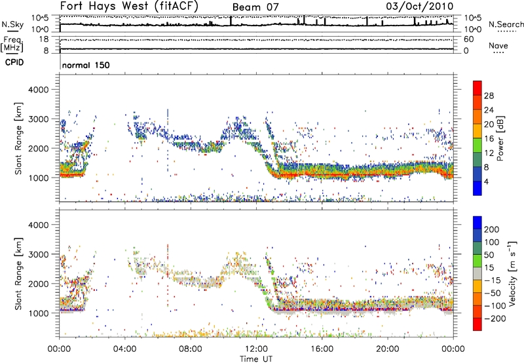Image resolution: width=524 pixels, height=363 pixels.
Task: Click the '16' power scale value
Action: click(x=489, y=139)
